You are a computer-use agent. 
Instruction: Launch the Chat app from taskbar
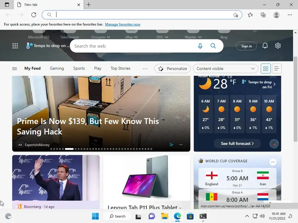[x=151, y=216]
